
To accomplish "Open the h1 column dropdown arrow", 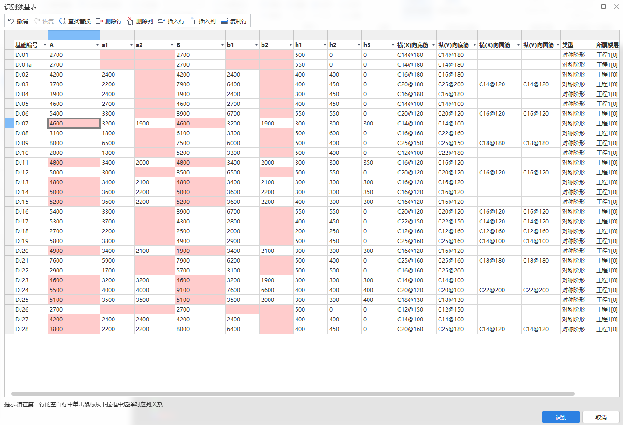I will 325,45.
